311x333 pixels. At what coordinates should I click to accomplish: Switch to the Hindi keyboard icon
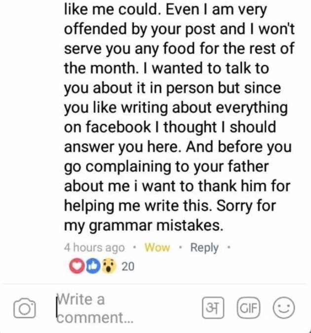tap(213, 308)
